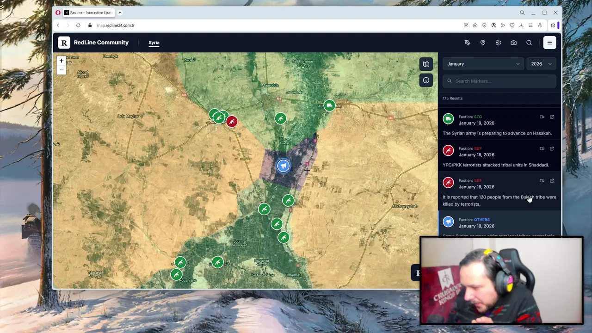This screenshot has height=333, width=592.
Task: Click the magnifier search icon in RedLine header
Action: pos(529,43)
